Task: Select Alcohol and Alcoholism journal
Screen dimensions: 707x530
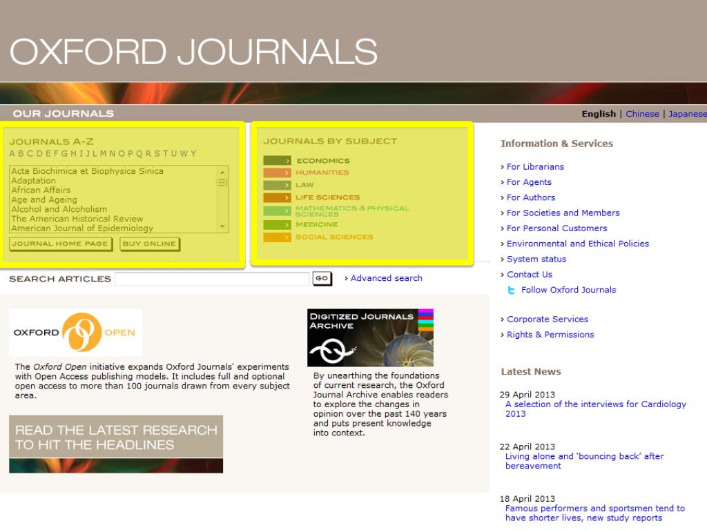Action: coord(59,209)
